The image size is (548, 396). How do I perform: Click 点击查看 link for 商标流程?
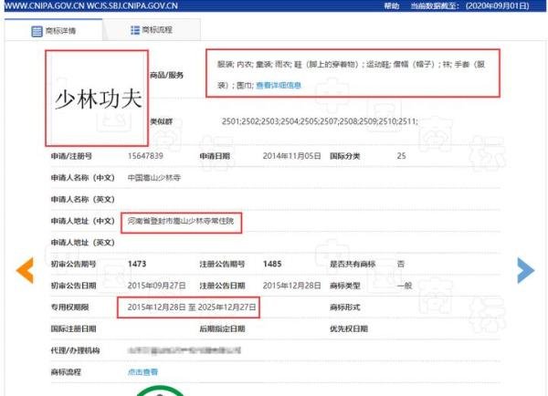pyautogui.click(x=142, y=372)
